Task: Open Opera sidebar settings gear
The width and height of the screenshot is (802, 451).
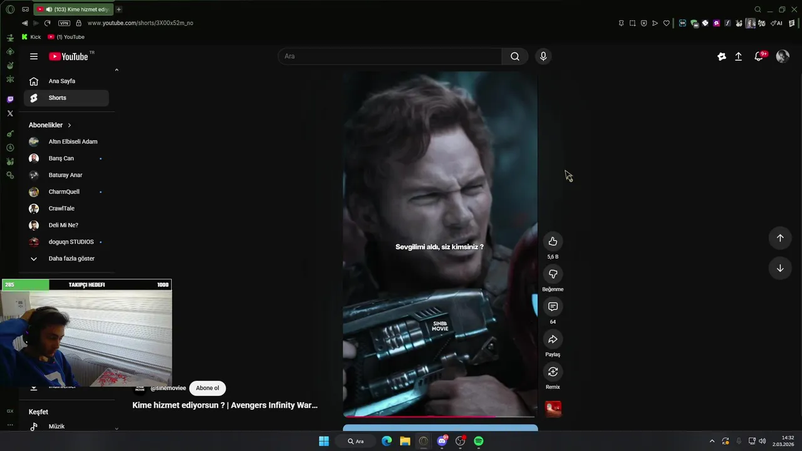Action: tap(10, 175)
